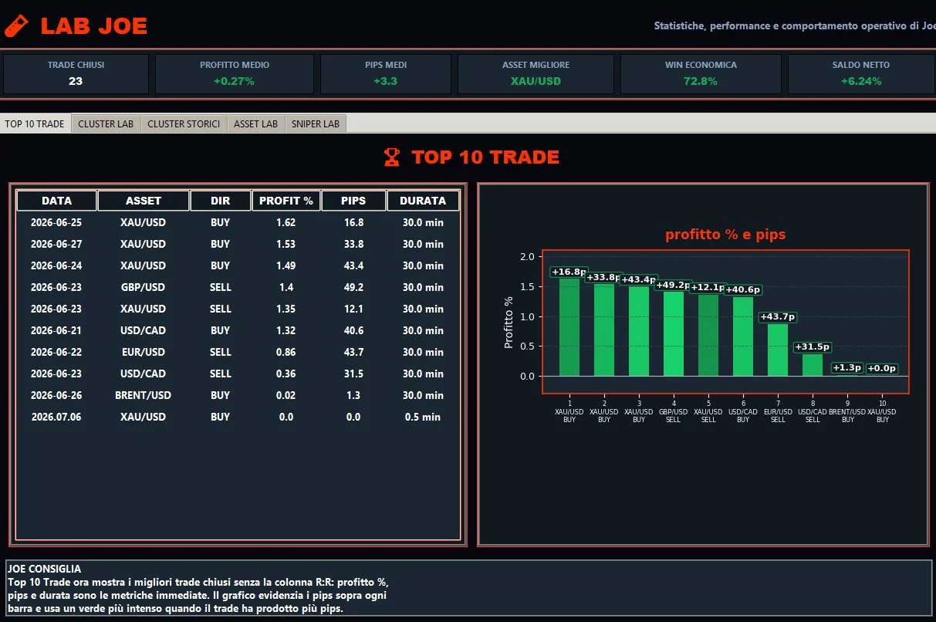Image resolution: width=936 pixels, height=622 pixels.
Task: Click the JOE CONSIGLIA heading
Action: [x=44, y=569]
